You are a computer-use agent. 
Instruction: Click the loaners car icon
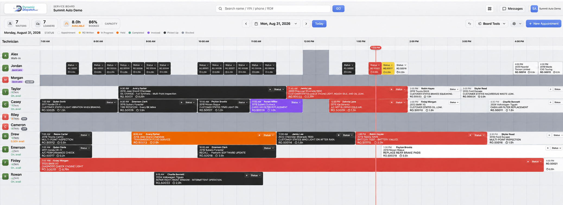pos(38,24)
